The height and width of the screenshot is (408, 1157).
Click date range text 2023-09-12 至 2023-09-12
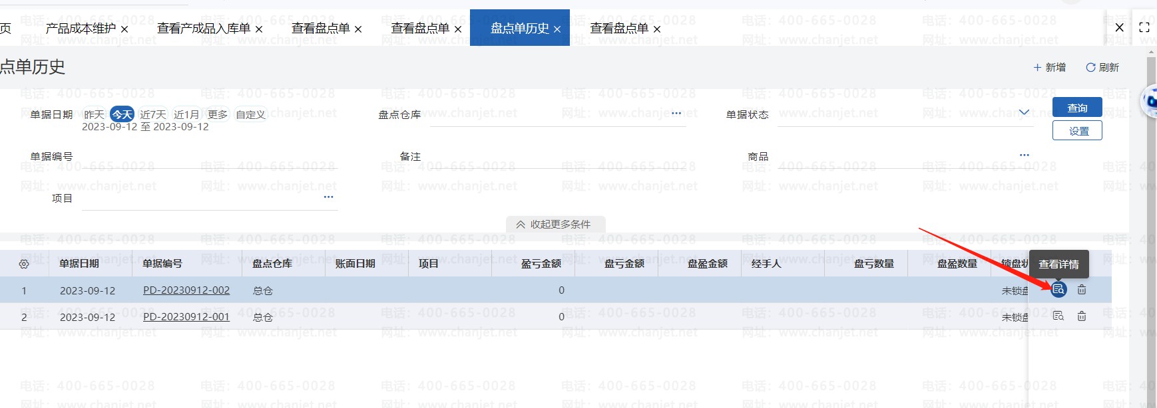pyautogui.click(x=145, y=127)
